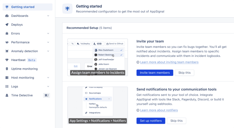Screen dimensions: 234x128
Task: Click the Host monitoring server icon
Action: click(7, 78)
